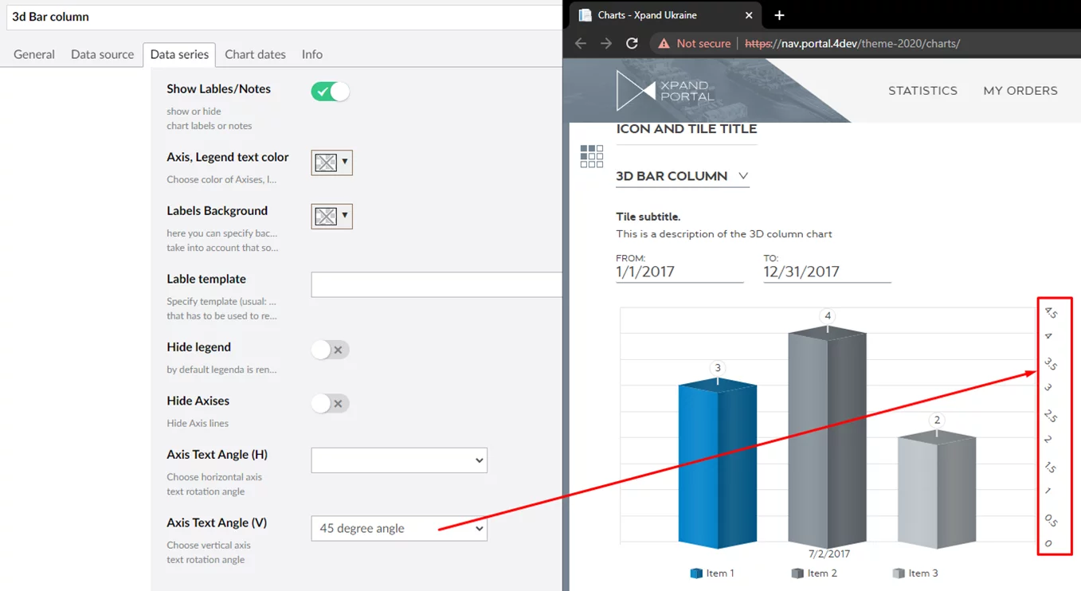Click the Item 2 legend icon
The width and height of the screenshot is (1081, 591).
[x=797, y=573]
